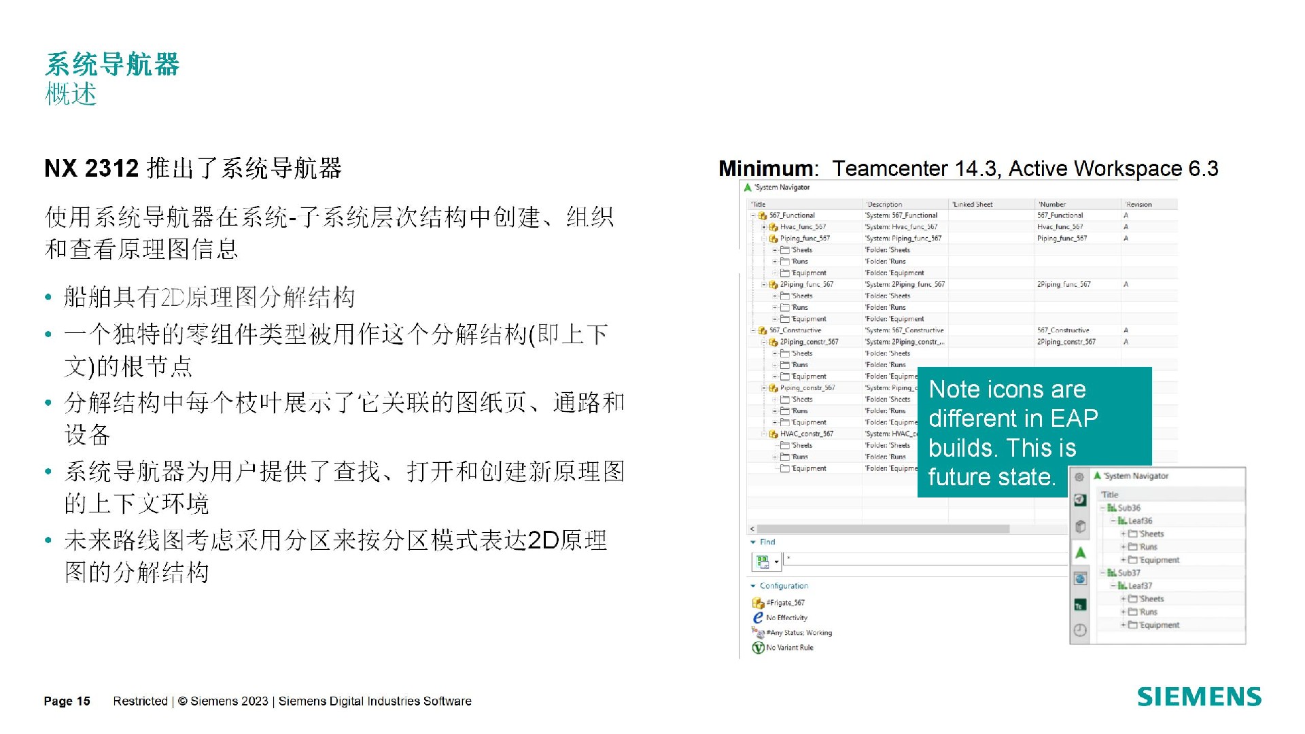1305x734 pixels.
Task: Click the No Variant Rule 'V' icon
Action: (x=759, y=648)
